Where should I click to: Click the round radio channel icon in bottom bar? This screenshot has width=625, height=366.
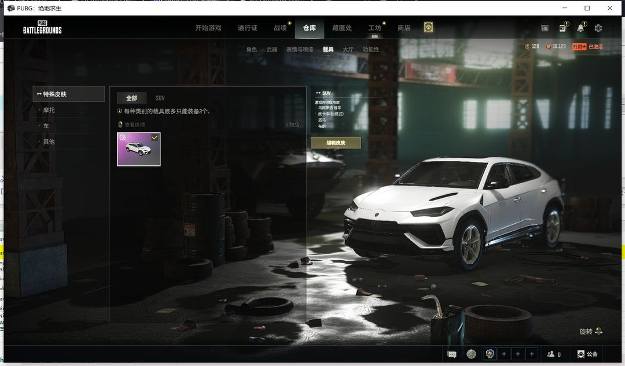tap(471, 354)
